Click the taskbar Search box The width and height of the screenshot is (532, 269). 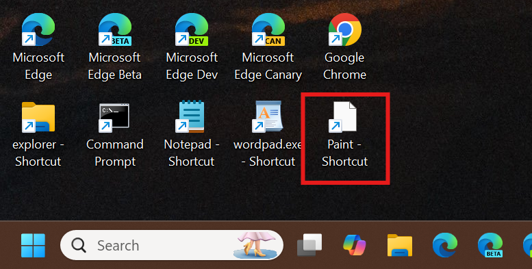172,245
